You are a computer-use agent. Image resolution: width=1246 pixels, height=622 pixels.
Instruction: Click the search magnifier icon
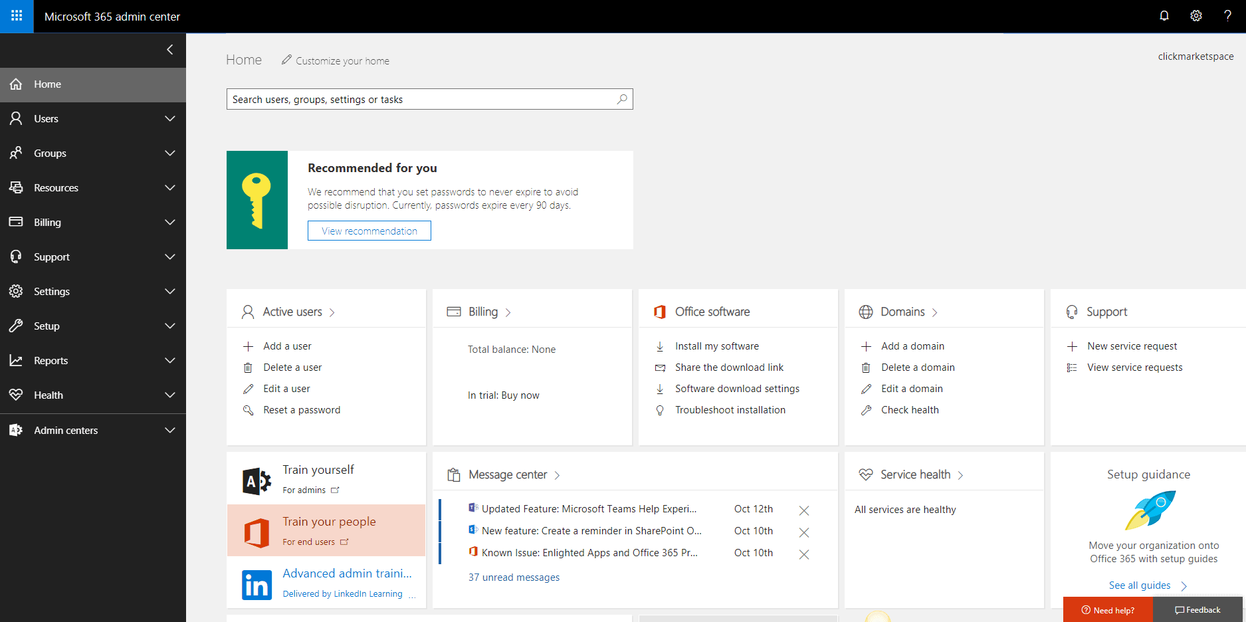[622, 99]
